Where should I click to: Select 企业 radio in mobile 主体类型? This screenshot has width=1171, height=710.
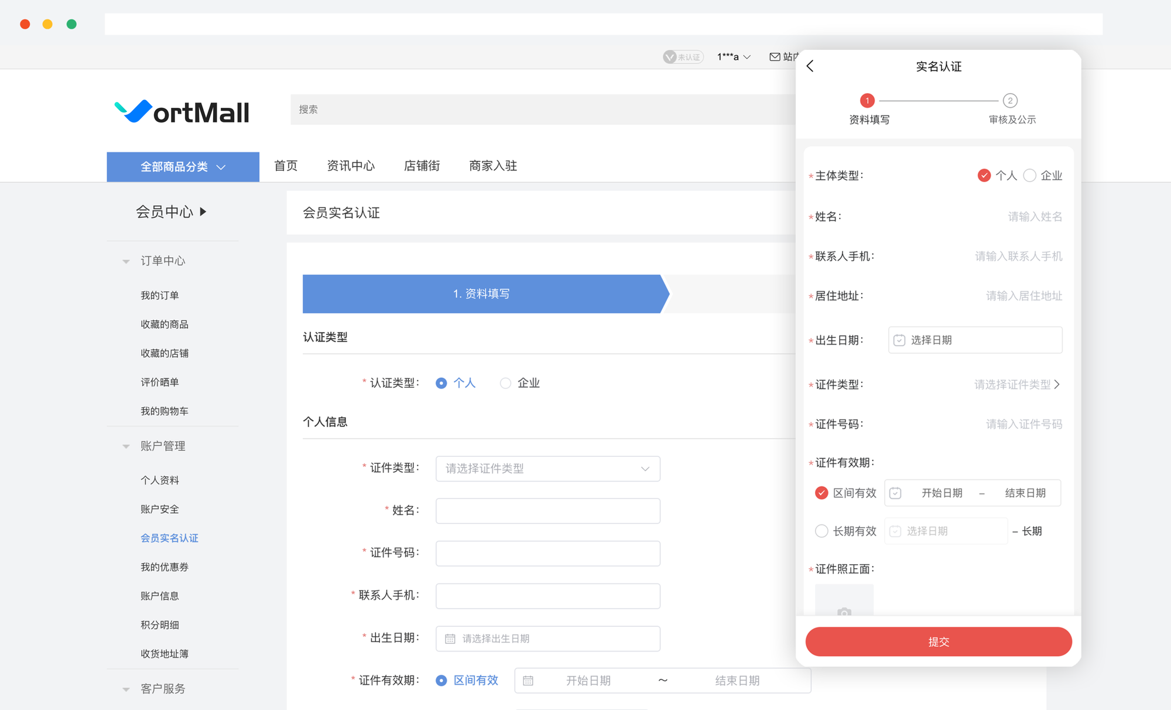coord(1030,176)
